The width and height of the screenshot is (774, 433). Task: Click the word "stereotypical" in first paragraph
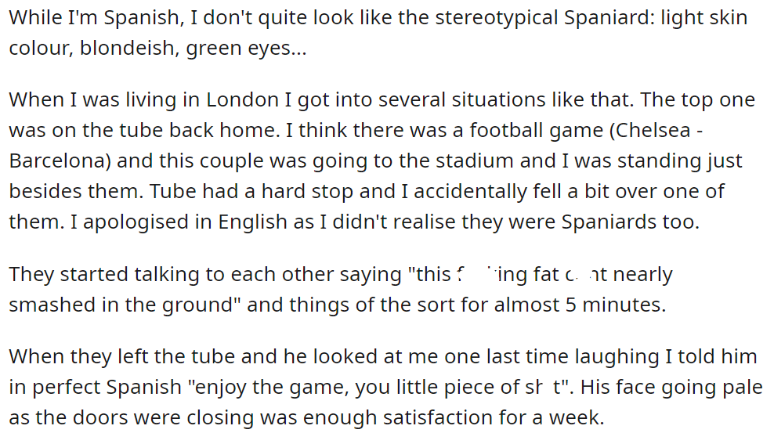pyautogui.click(x=497, y=18)
